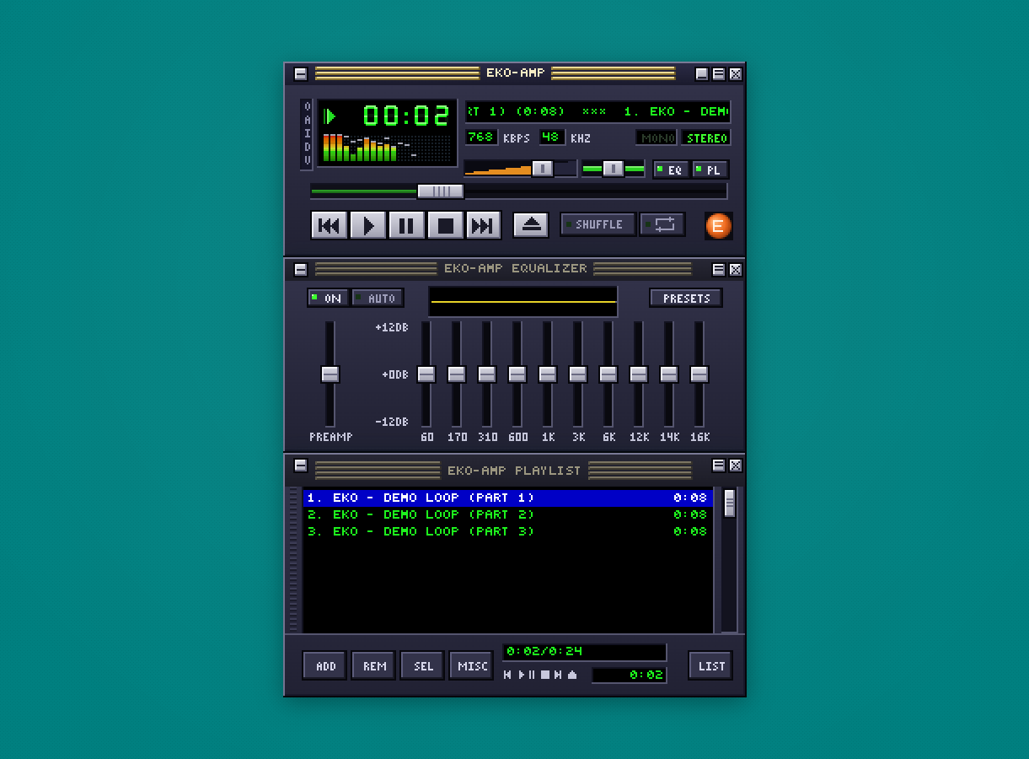
Task: Go to previous track in main window
Action: point(330,225)
